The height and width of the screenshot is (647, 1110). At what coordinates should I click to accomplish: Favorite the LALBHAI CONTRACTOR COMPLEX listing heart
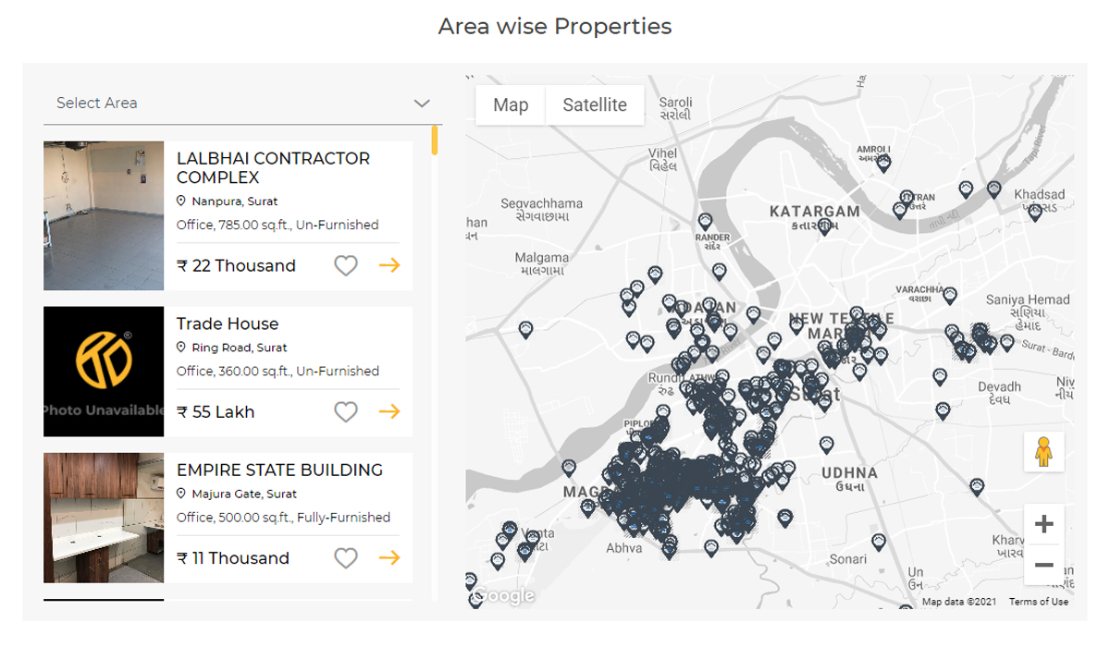346,265
